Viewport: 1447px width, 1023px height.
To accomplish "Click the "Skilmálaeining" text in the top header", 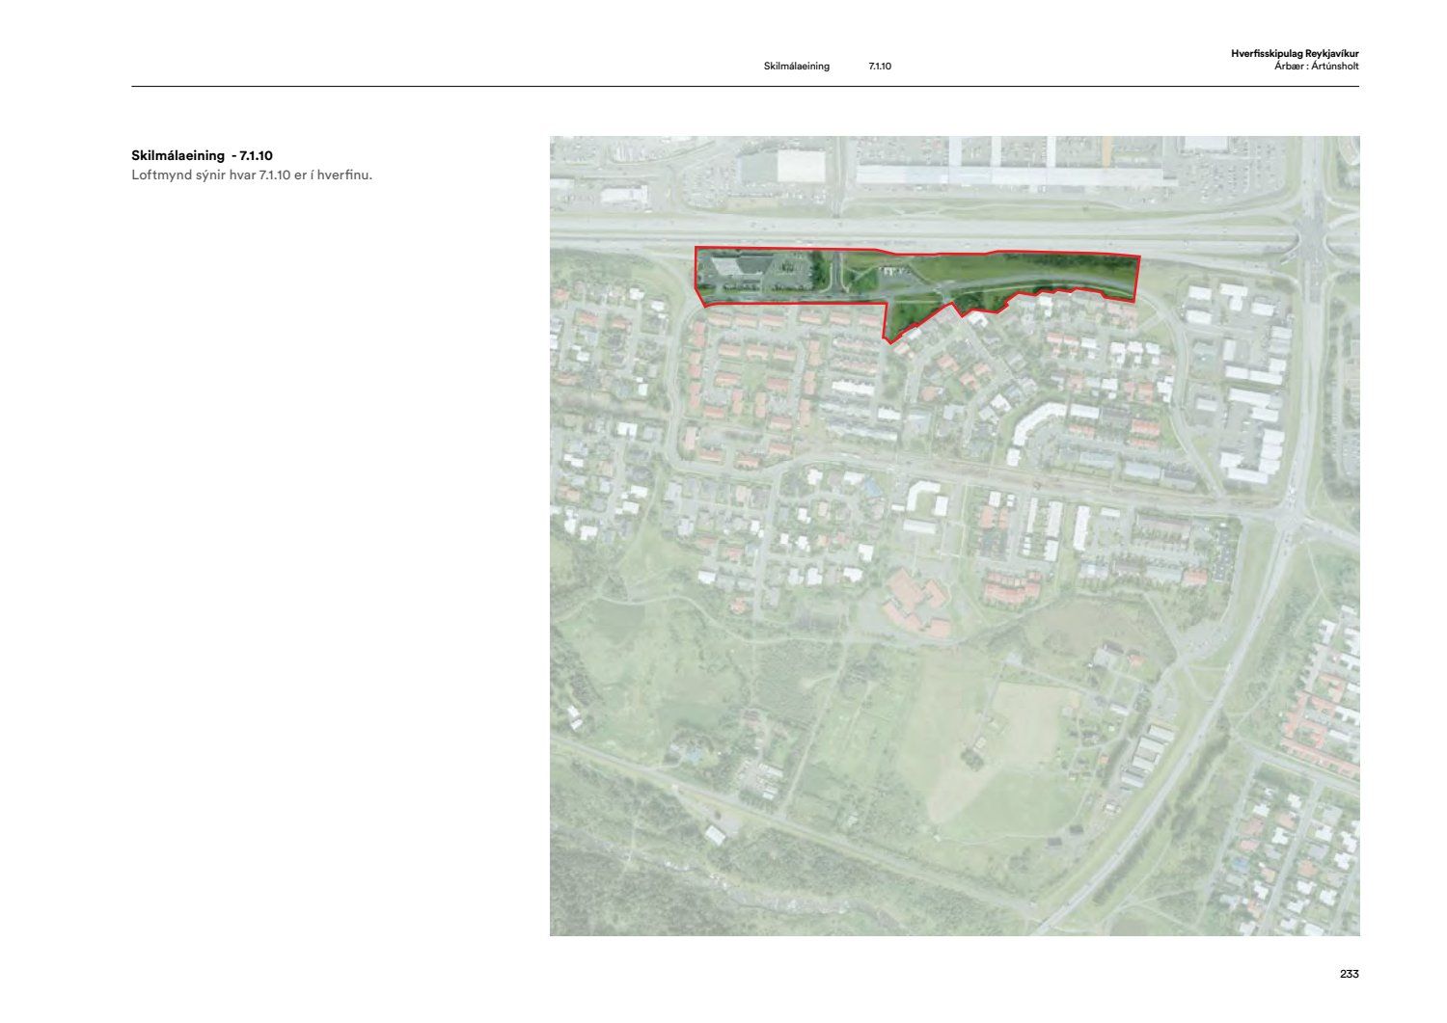I will click(x=796, y=67).
